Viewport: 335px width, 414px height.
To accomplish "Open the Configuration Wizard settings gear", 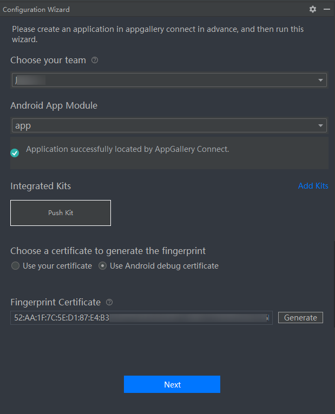I will pos(312,9).
